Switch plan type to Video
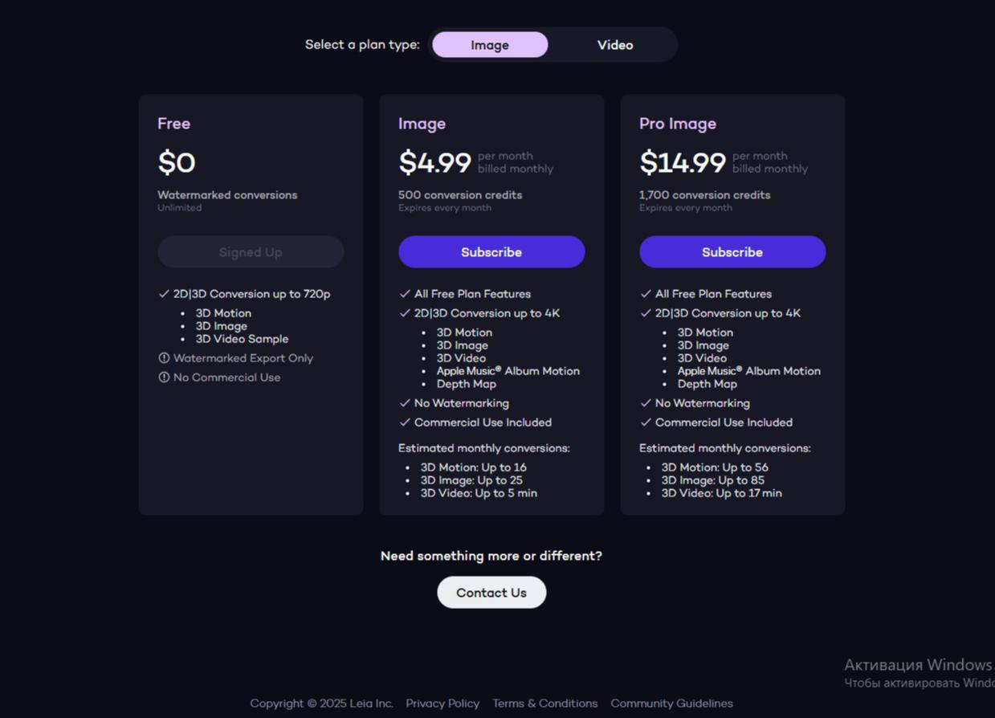Screen dimensions: 995x718 pos(615,45)
